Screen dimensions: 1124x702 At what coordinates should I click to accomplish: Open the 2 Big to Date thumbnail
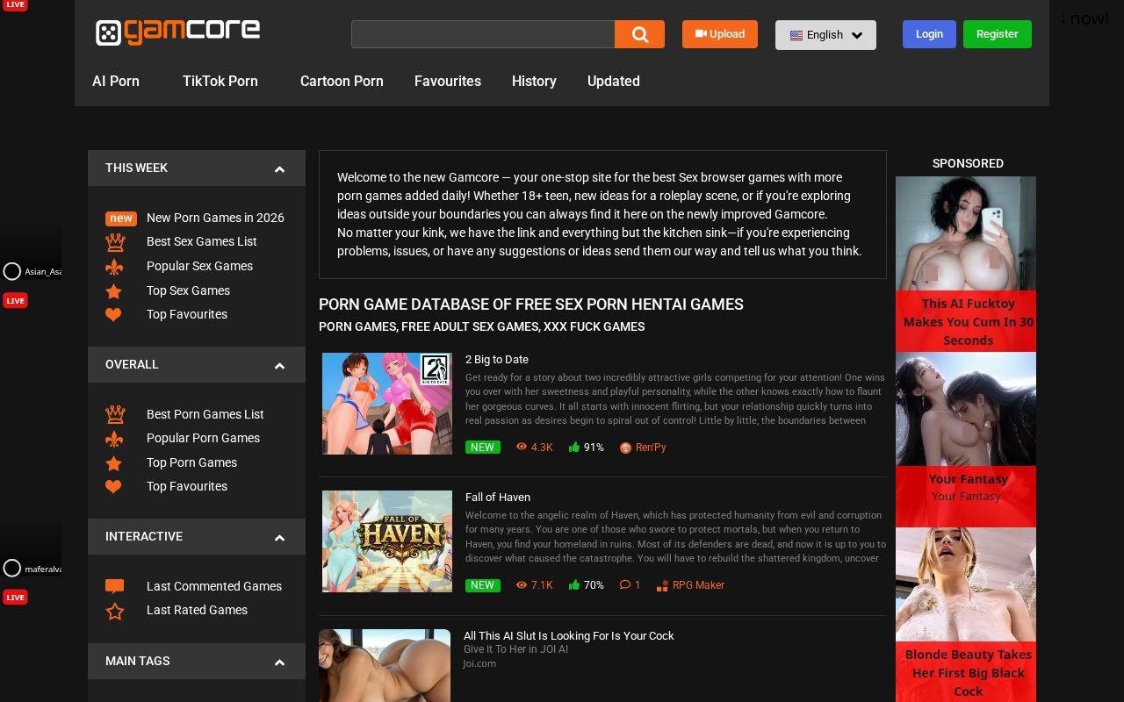387,404
